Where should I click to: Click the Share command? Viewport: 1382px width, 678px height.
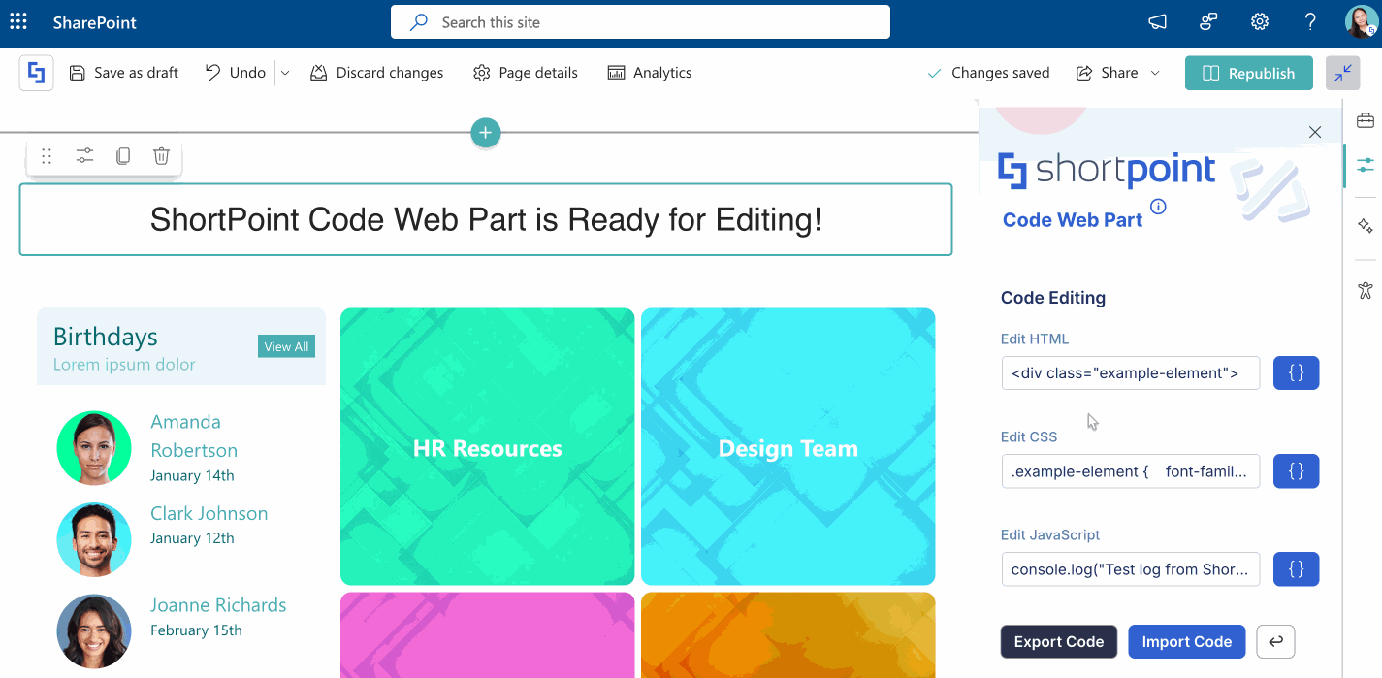point(1108,73)
